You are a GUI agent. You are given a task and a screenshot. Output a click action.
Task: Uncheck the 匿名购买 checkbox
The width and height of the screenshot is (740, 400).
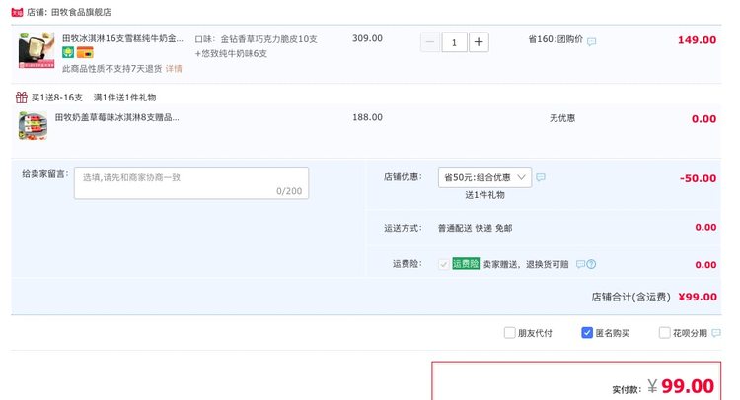(587, 333)
